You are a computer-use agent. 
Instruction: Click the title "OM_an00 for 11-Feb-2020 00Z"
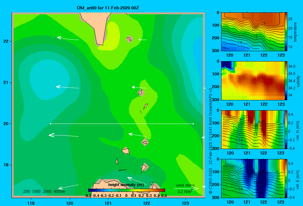click(x=108, y=8)
